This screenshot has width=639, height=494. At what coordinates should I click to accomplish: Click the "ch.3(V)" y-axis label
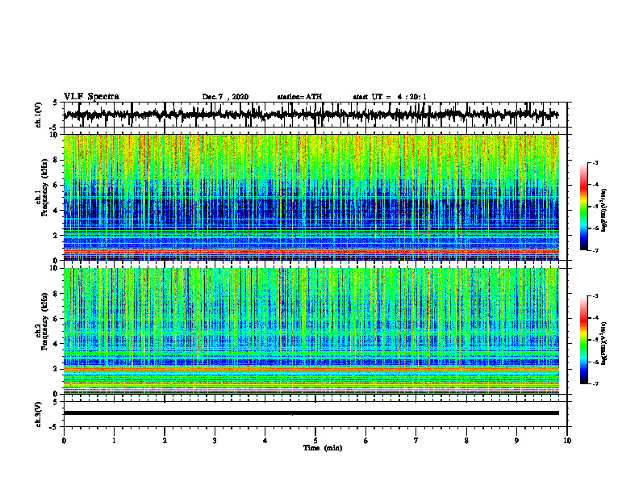point(39,415)
